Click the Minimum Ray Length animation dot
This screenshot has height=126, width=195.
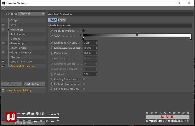tap(51, 42)
